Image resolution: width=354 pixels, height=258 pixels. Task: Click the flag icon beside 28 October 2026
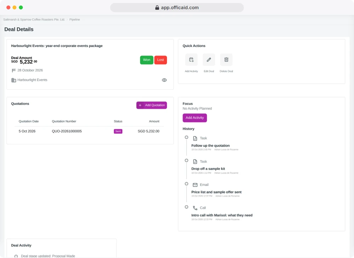point(14,70)
